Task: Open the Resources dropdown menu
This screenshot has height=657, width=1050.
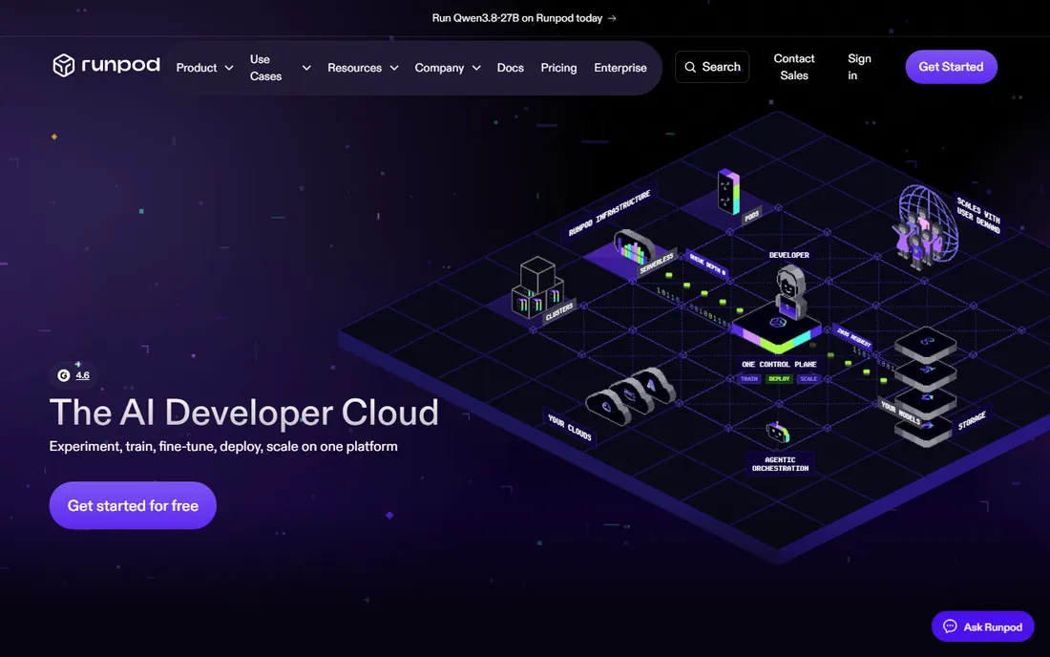Action: pyautogui.click(x=363, y=68)
